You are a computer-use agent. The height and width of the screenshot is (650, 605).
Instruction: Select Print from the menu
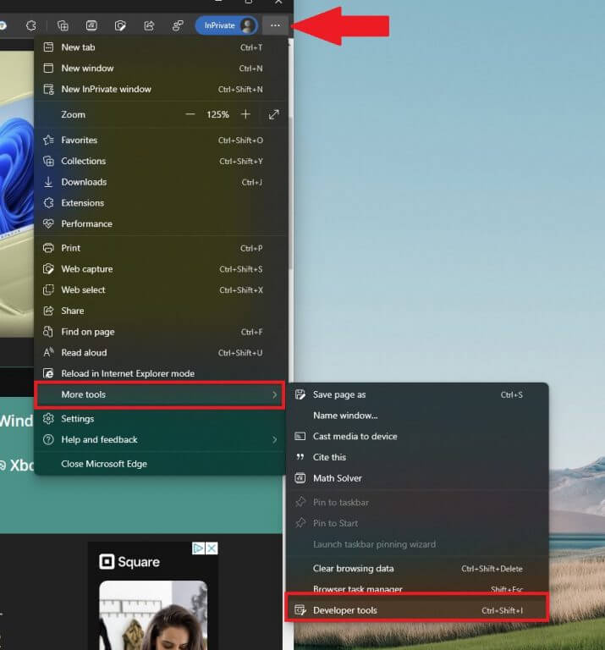[x=161, y=248]
